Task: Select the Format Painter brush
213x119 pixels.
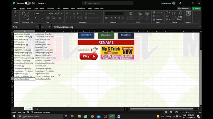Action: 28,19
